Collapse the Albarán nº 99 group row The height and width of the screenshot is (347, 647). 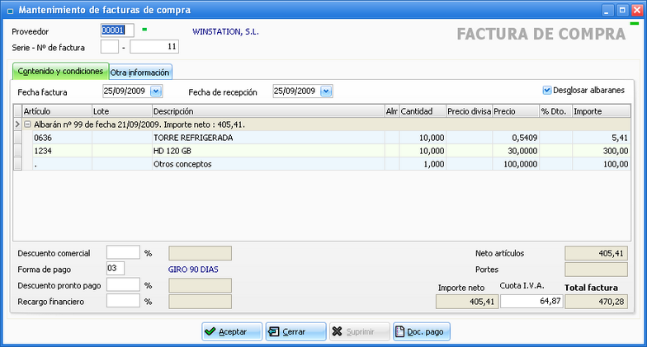pos(27,124)
